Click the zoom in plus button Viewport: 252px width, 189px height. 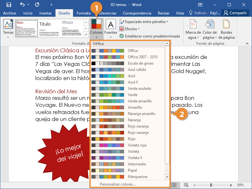(x=231, y=185)
